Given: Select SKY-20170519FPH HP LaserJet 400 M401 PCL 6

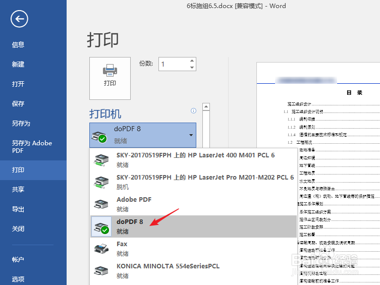Looking at the screenshot, I should coord(193,160).
